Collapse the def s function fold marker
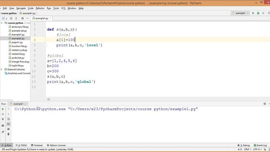 tap(45, 29)
